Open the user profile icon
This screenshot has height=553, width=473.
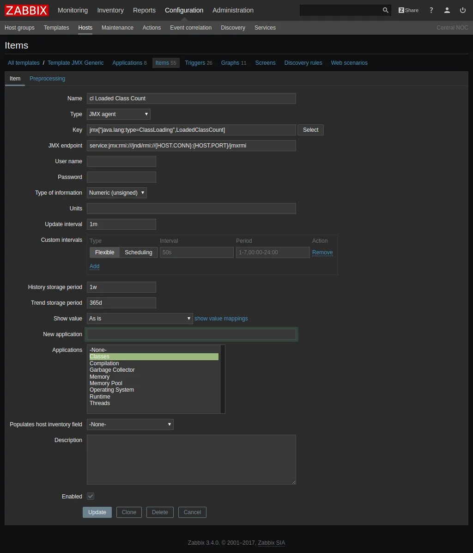(x=447, y=10)
